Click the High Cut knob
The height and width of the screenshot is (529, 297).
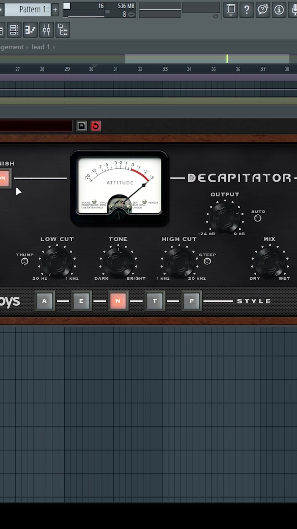pyautogui.click(x=179, y=262)
